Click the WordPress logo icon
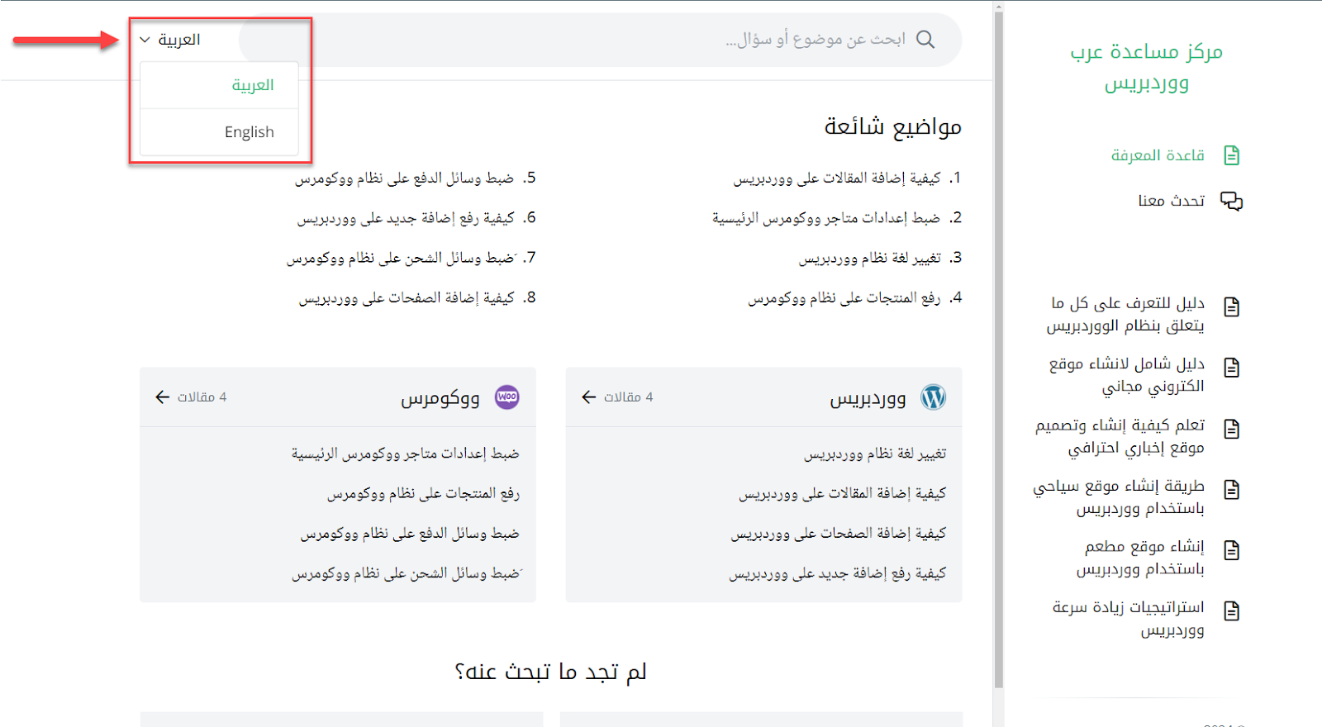 [x=933, y=397]
